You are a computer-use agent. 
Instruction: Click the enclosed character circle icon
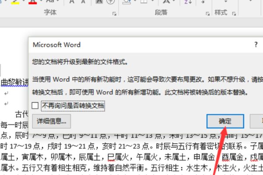pos(111,1)
